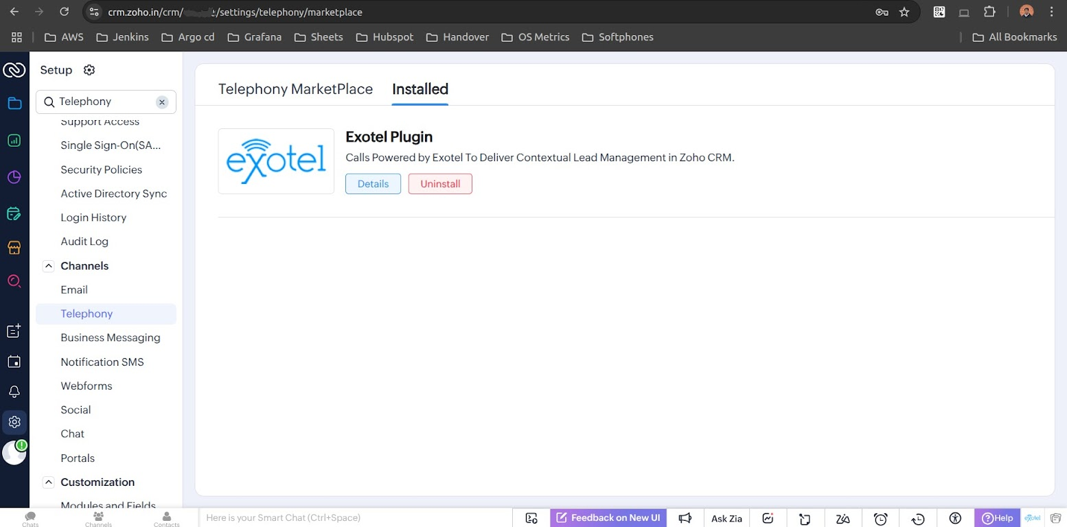Reload the page in the browser
Image resolution: width=1067 pixels, height=527 pixels.
(64, 12)
